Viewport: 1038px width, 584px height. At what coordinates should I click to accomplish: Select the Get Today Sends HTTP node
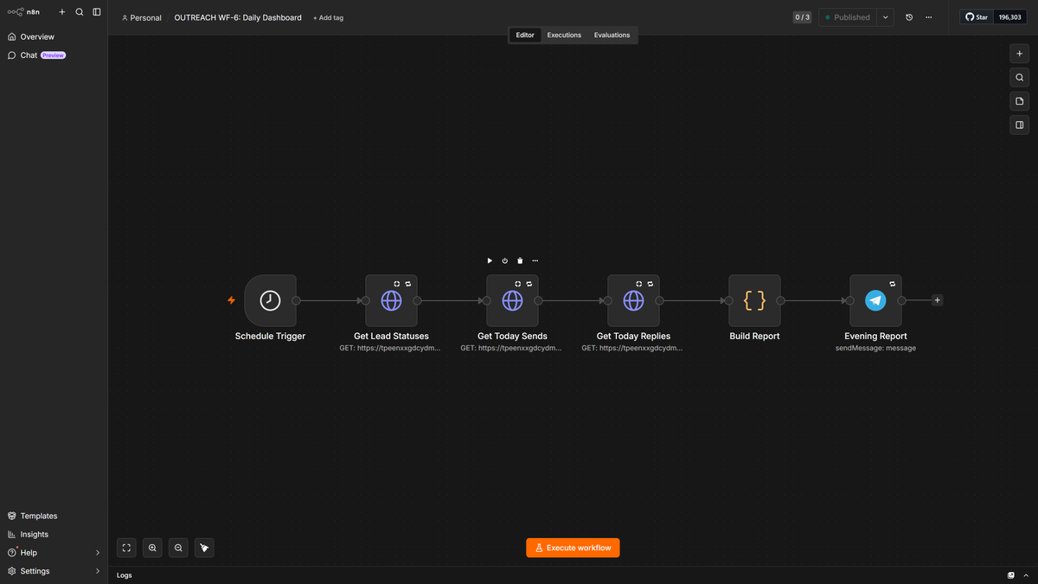coord(512,300)
